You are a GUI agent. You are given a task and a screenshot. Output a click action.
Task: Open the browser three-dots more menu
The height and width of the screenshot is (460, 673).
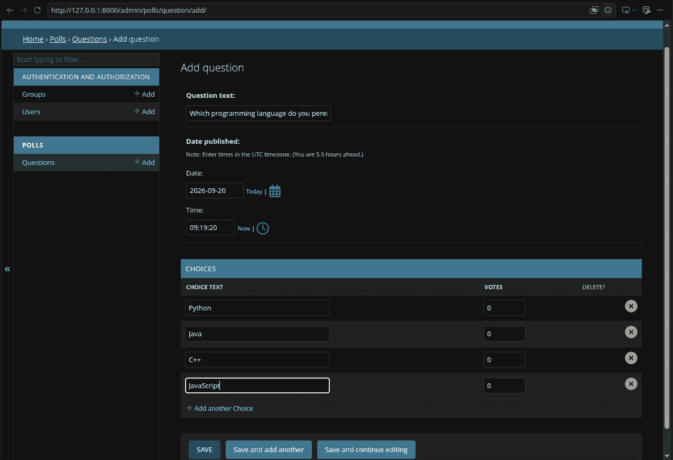point(660,10)
